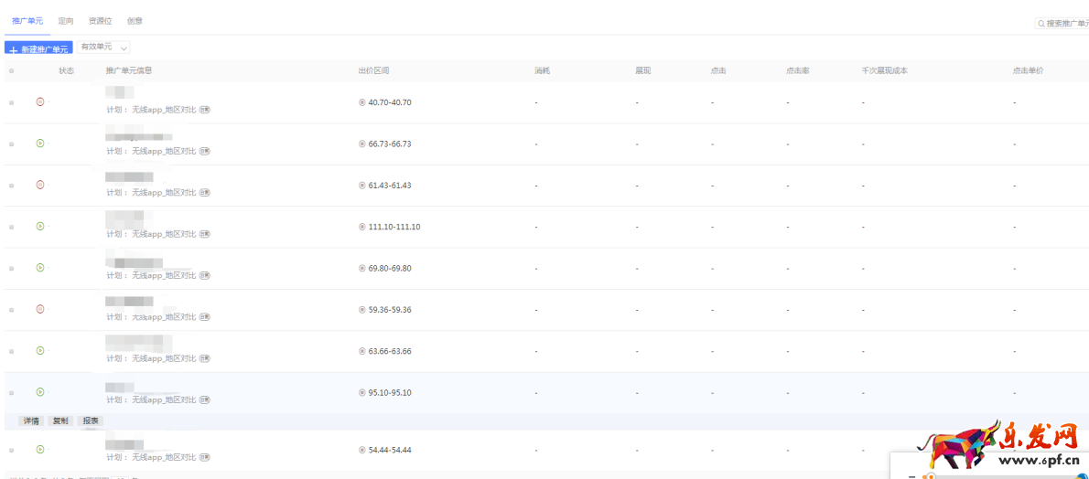Click the red pause status icon in the 61.43-61.43 row
The height and width of the screenshot is (479, 1089).
(39, 185)
